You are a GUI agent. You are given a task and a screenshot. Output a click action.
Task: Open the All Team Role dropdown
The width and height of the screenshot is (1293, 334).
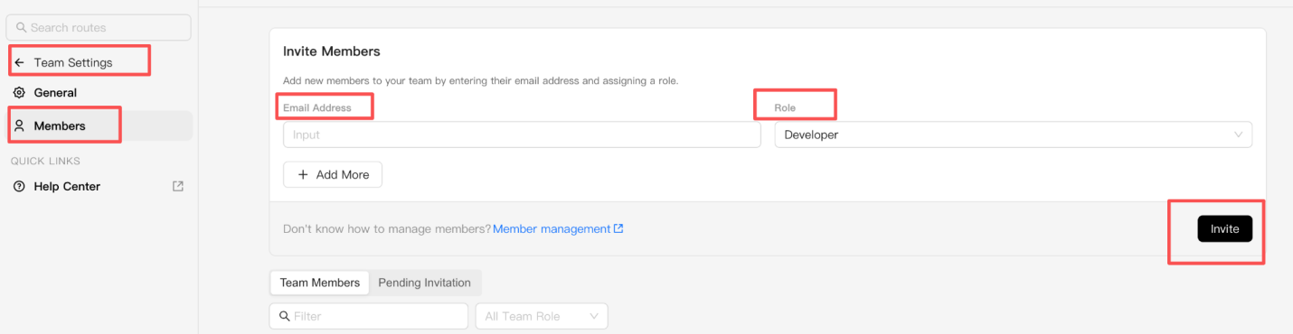click(542, 316)
